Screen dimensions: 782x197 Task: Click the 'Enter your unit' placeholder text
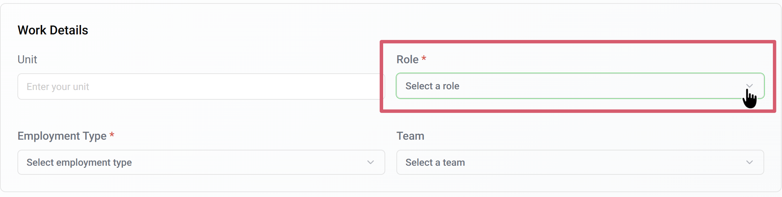click(58, 87)
